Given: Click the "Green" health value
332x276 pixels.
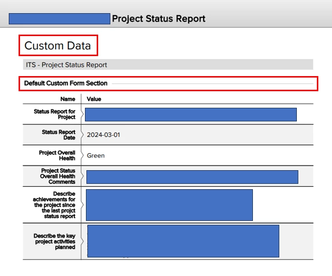Looking at the screenshot, I should coord(96,156).
